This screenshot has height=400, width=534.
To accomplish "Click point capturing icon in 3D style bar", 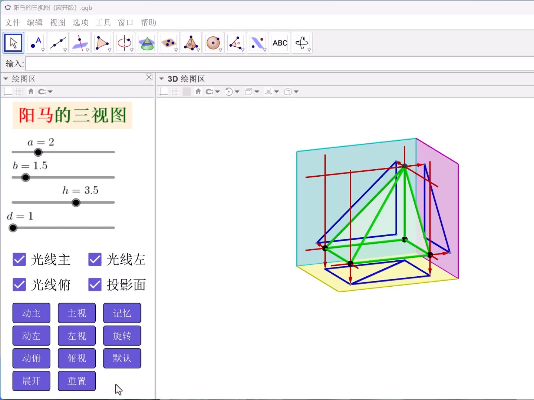I will coord(210,91).
